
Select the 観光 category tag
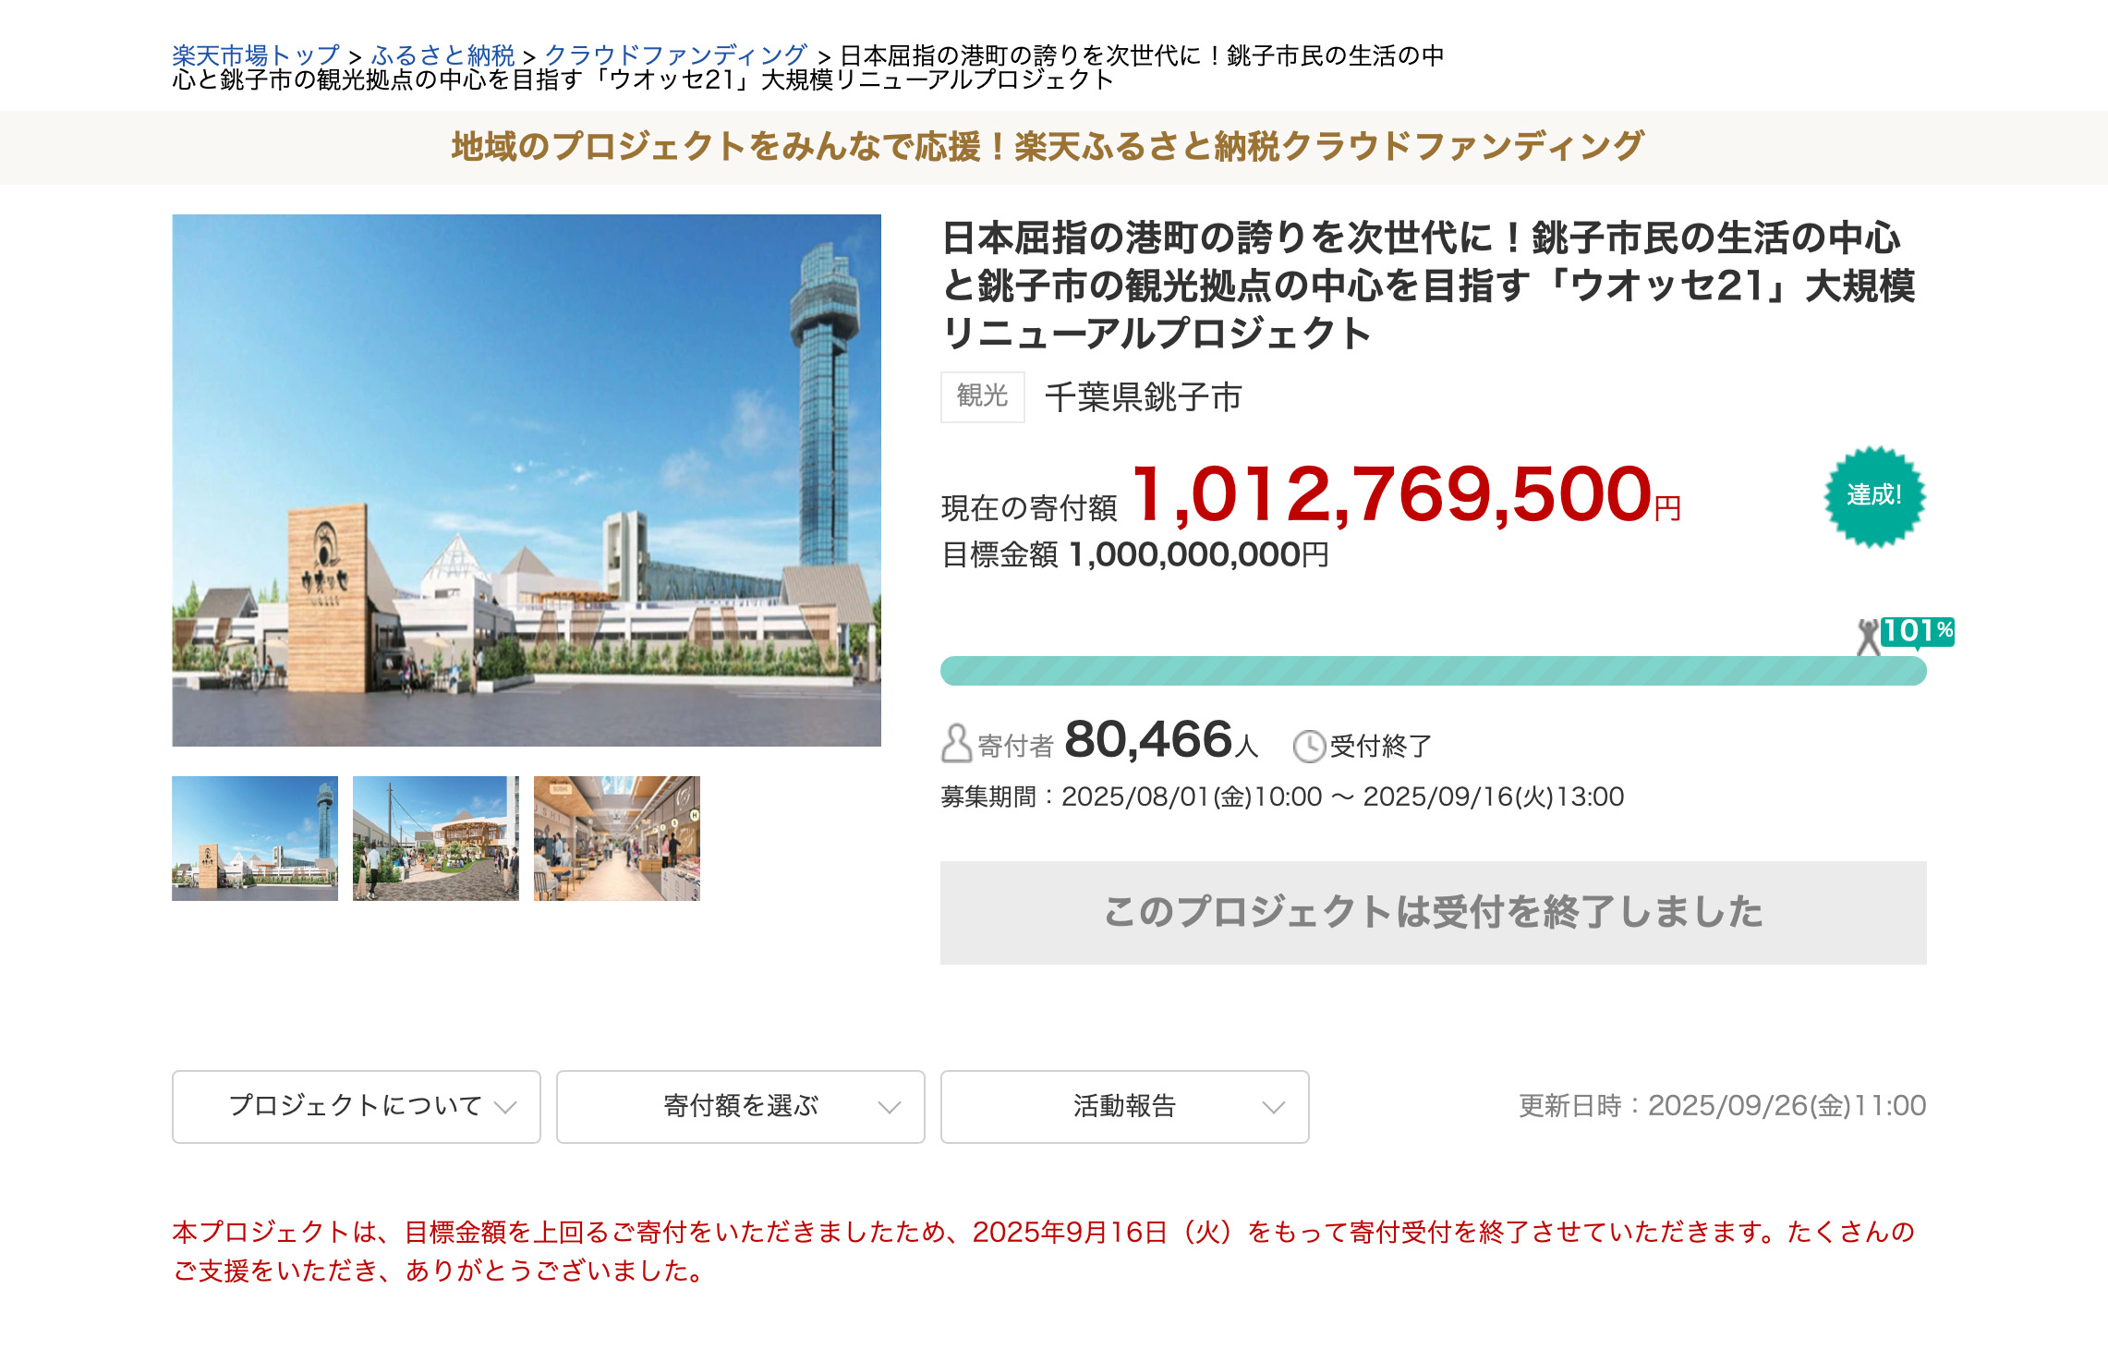[982, 397]
